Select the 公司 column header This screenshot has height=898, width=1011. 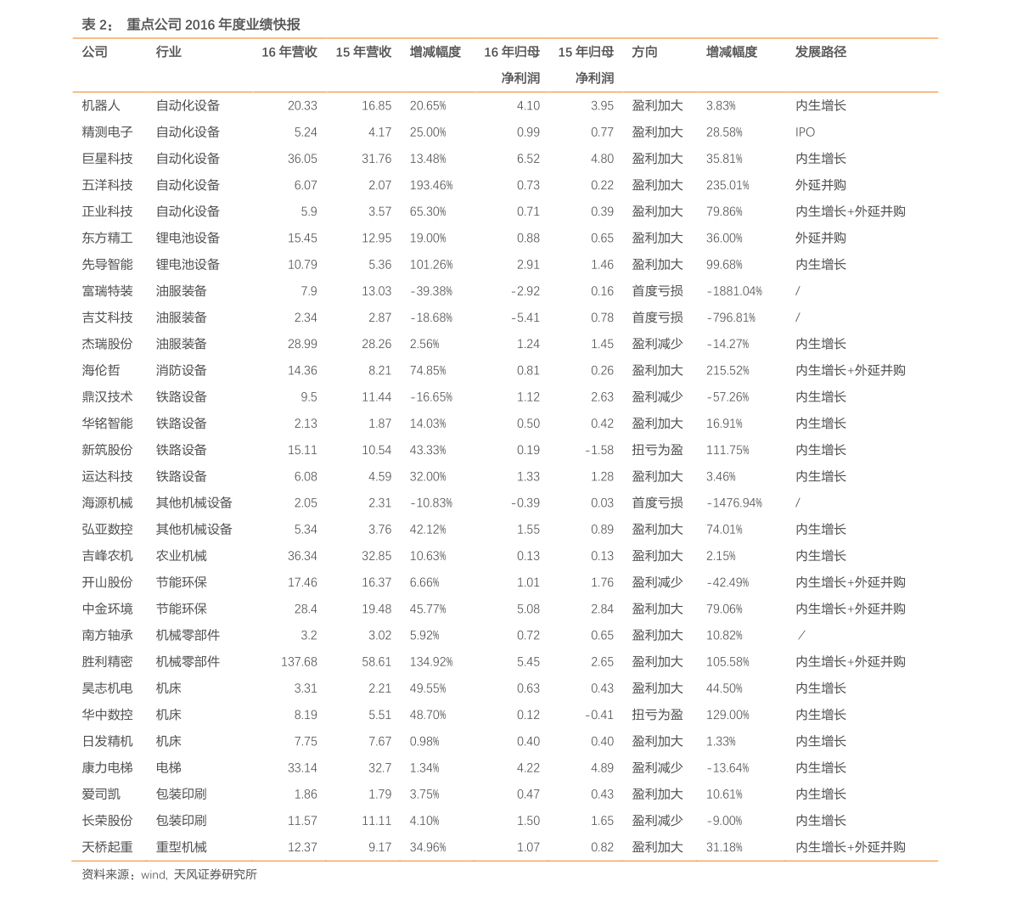(95, 53)
